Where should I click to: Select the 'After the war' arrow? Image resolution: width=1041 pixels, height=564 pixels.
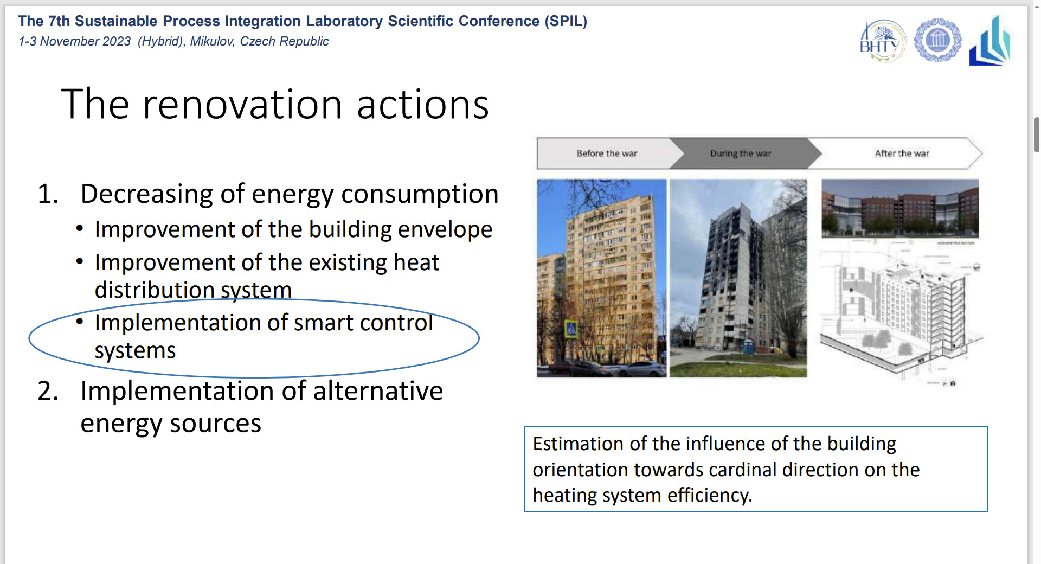point(900,153)
